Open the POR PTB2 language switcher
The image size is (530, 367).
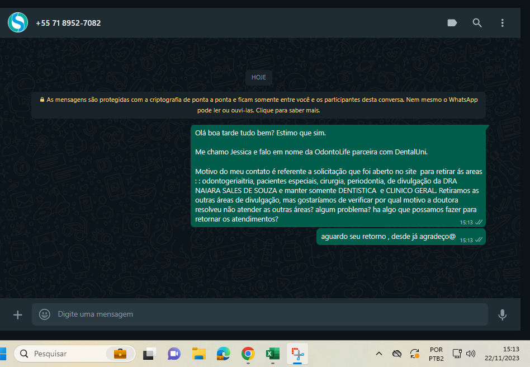437,354
